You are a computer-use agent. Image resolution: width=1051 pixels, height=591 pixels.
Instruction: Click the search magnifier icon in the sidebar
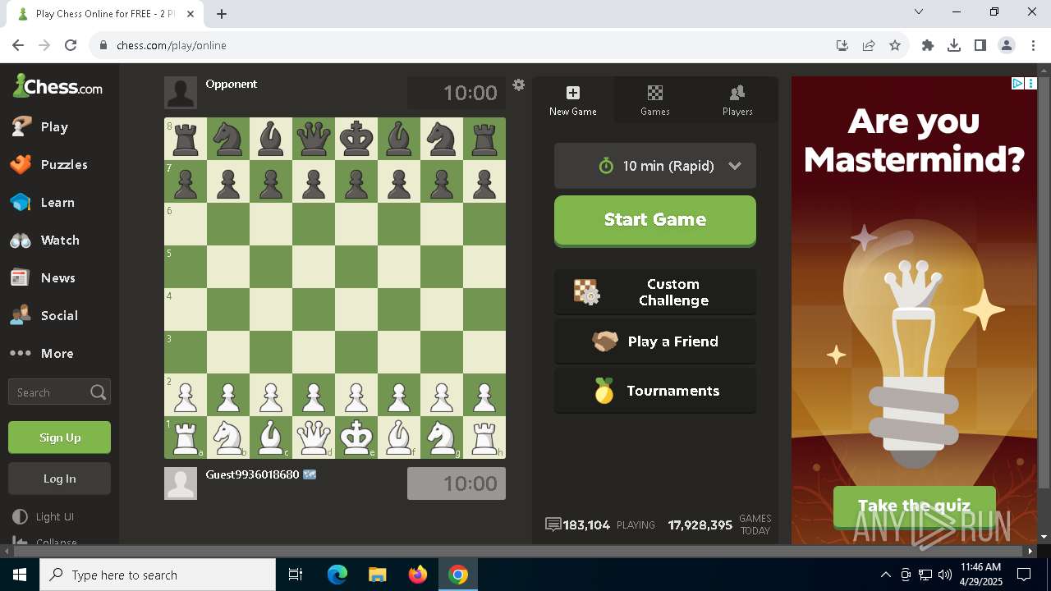coord(98,392)
